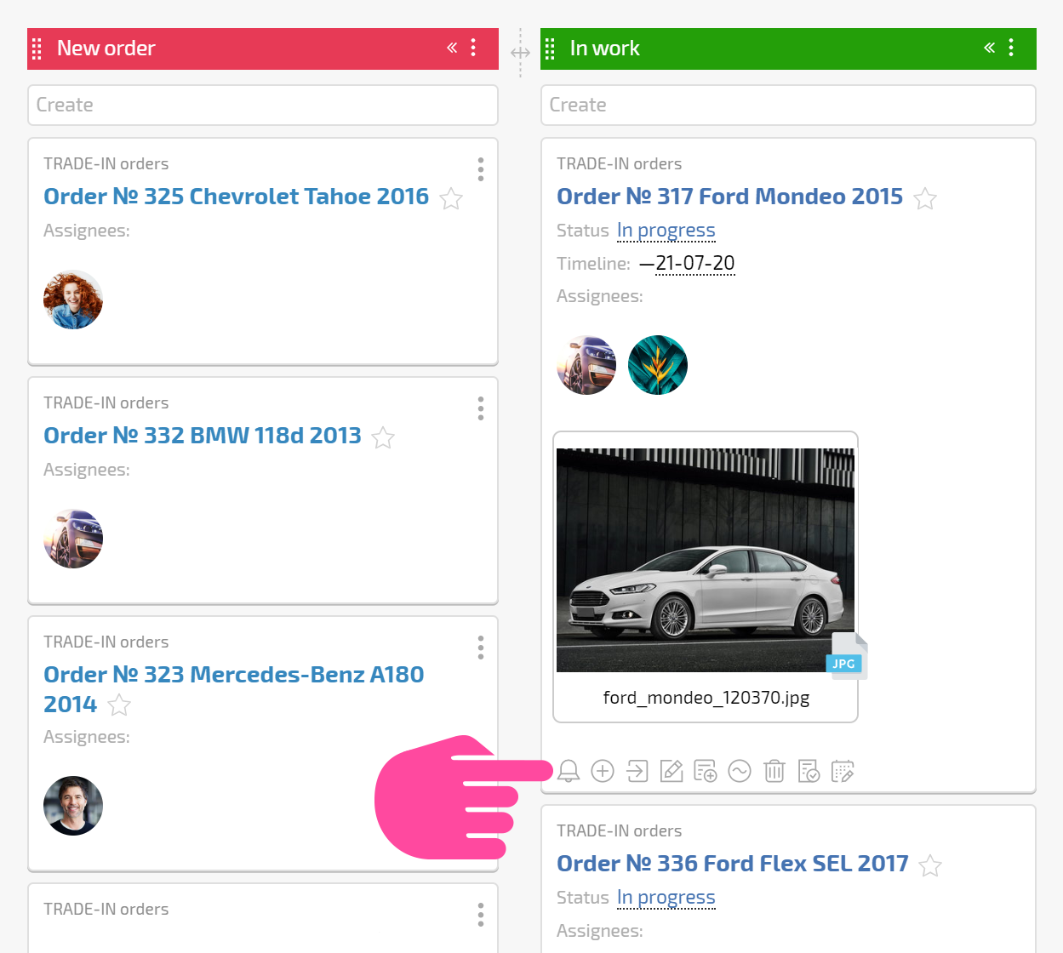
Task: Click the Create field in In work column
Action: pos(788,105)
